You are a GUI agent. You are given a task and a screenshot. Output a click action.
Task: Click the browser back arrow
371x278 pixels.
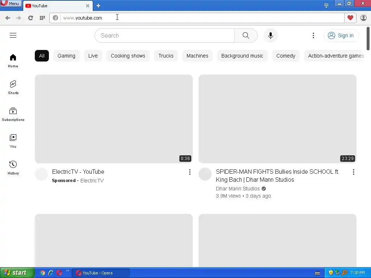tap(8, 18)
